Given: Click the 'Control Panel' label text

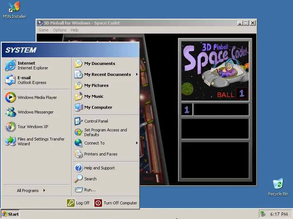Looking at the screenshot, I should click(96, 121).
